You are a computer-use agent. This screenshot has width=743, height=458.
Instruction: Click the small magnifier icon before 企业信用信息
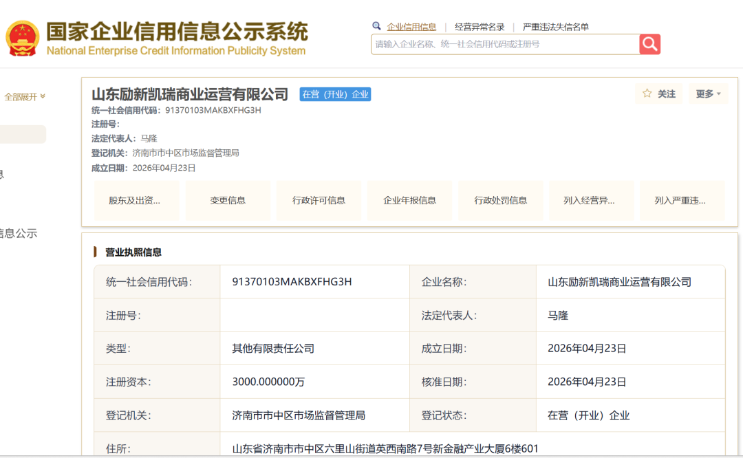[376, 26]
